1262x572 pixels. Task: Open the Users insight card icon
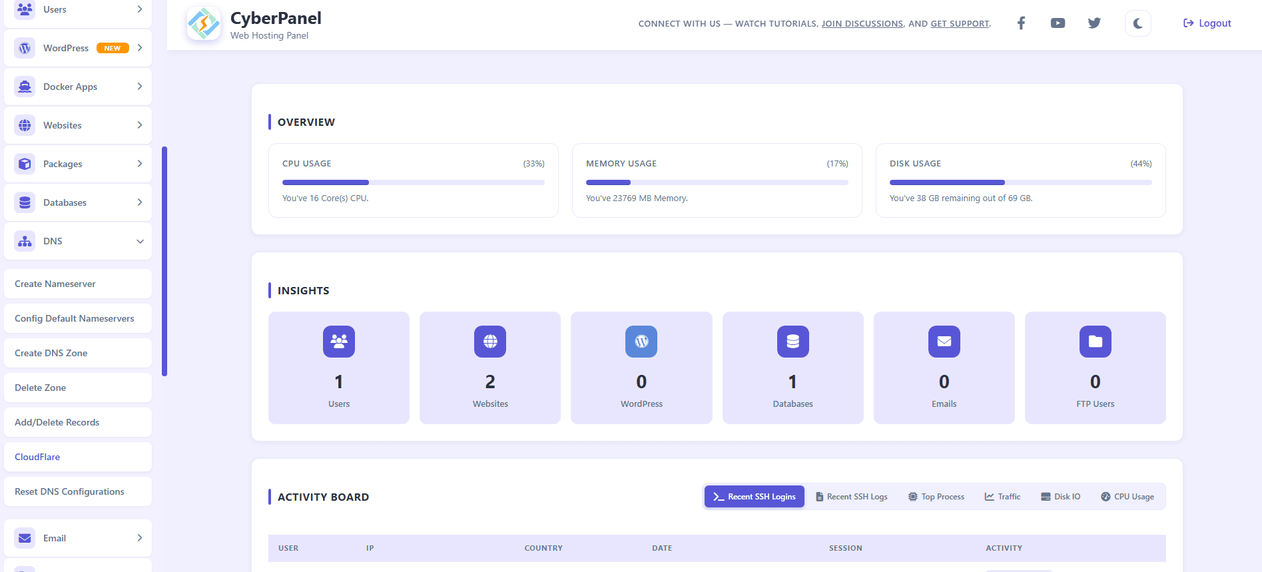tap(338, 342)
